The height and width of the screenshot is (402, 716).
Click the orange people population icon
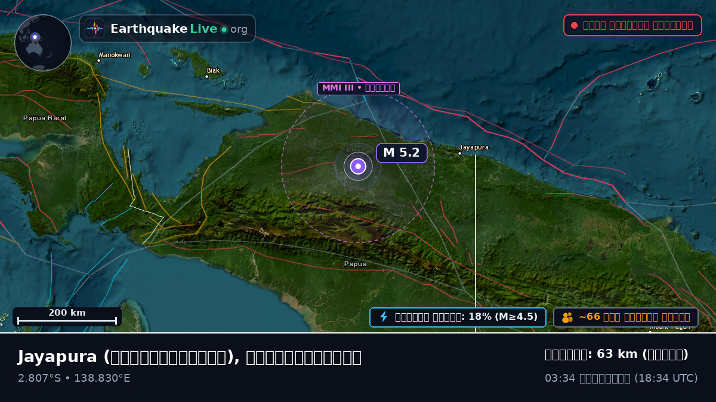click(x=567, y=317)
